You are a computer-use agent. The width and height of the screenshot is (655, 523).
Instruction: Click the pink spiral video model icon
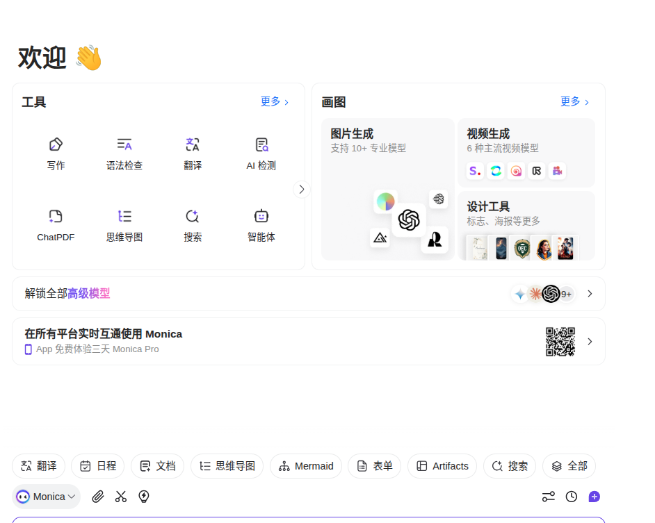[x=517, y=171]
